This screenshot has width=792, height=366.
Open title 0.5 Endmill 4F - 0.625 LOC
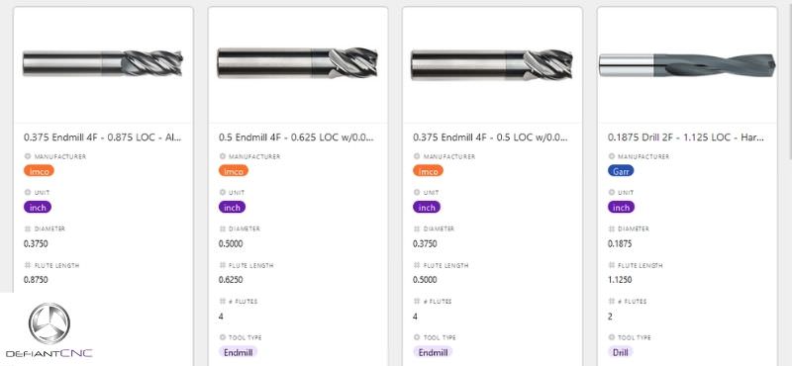(x=297, y=137)
